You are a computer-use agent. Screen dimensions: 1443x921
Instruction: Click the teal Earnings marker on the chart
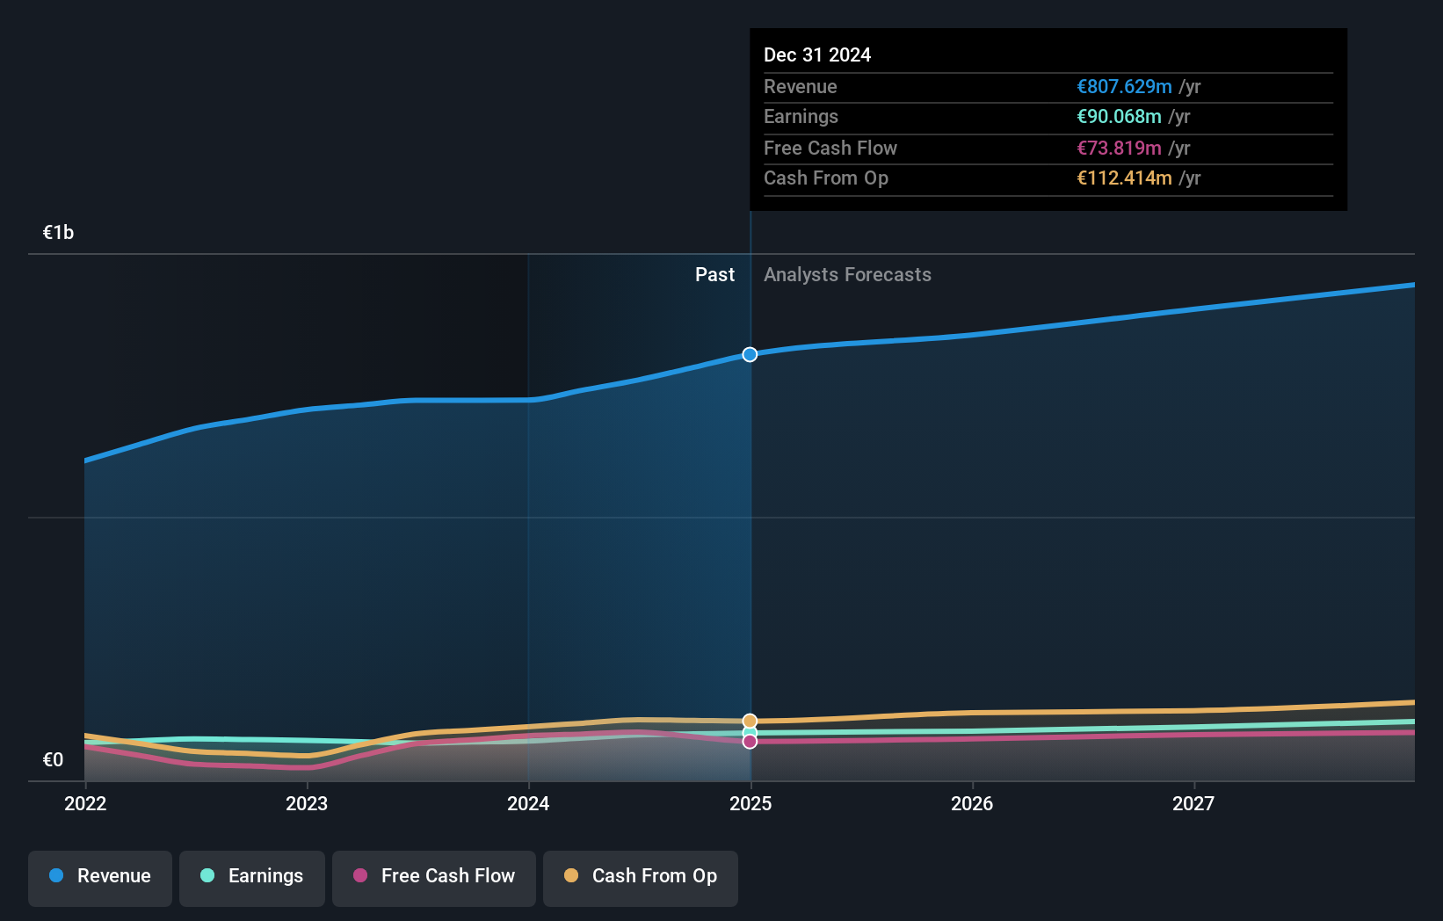(x=750, y=731)
